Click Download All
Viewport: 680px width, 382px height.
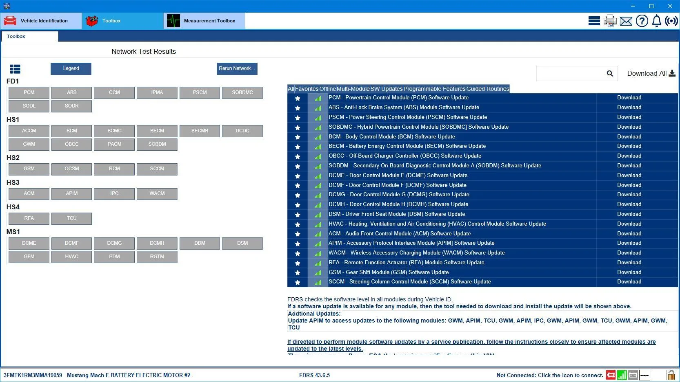651,73
